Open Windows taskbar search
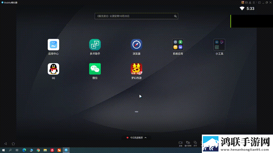This screenshot has width=273, height=153. click(x=10, y=150)
